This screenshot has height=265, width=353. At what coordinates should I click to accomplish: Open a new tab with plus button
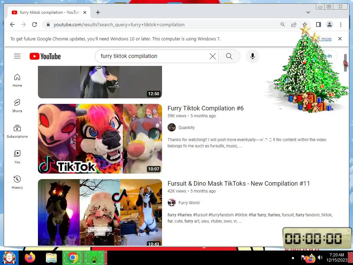[98, 12]
